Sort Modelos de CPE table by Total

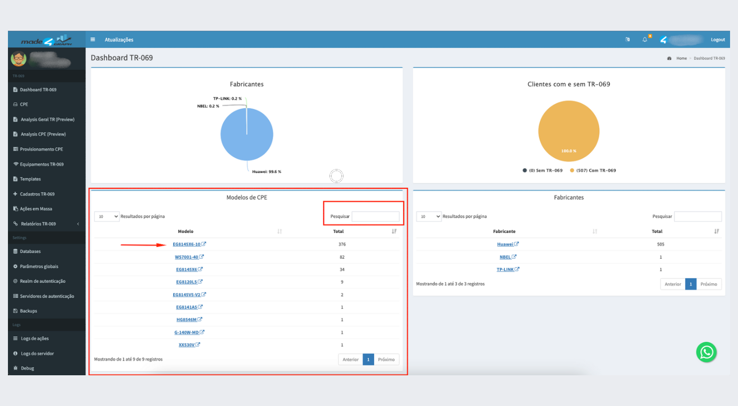coord(394,232)
